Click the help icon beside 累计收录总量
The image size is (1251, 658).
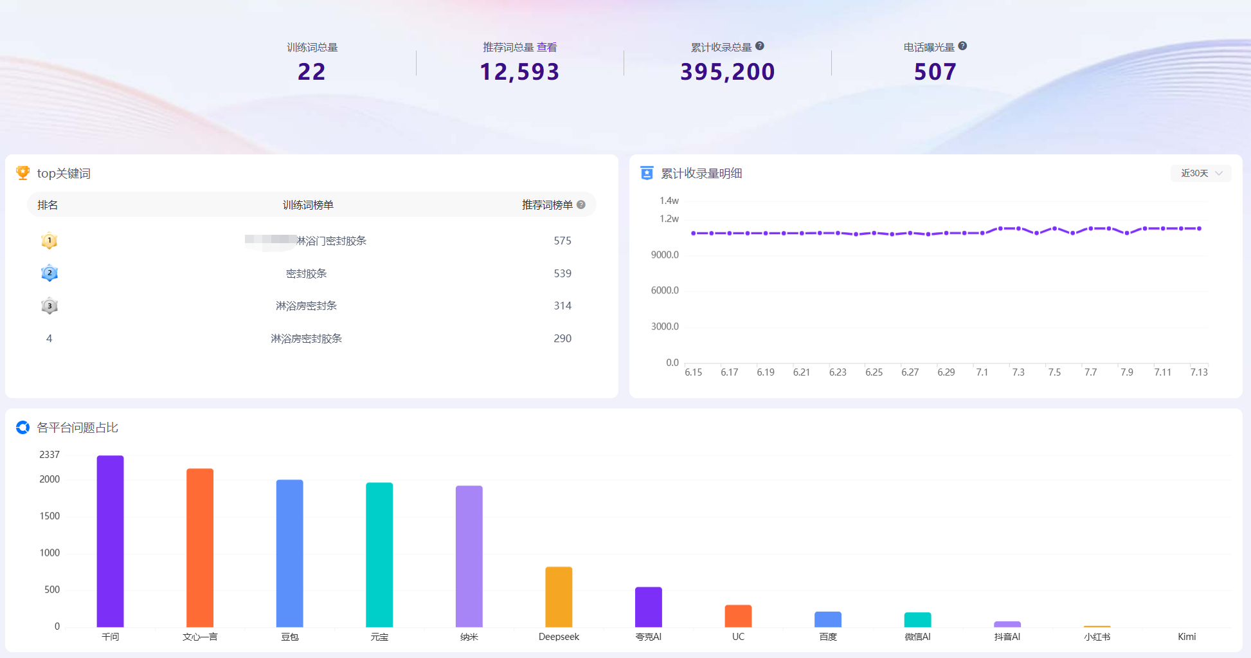[760, 46]
